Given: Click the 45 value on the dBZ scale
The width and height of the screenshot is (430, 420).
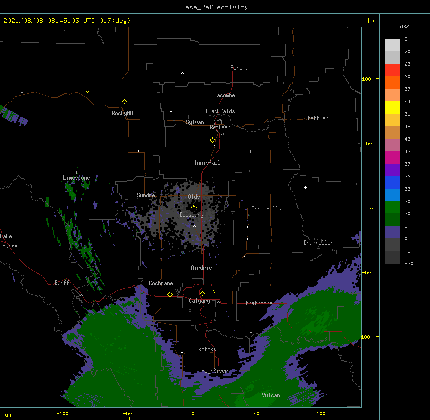Looking at the screenshot, I should 407,139.
